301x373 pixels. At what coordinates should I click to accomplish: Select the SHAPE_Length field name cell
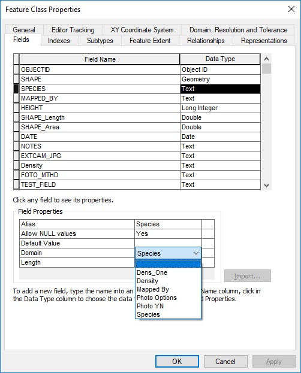coord(100,117)
